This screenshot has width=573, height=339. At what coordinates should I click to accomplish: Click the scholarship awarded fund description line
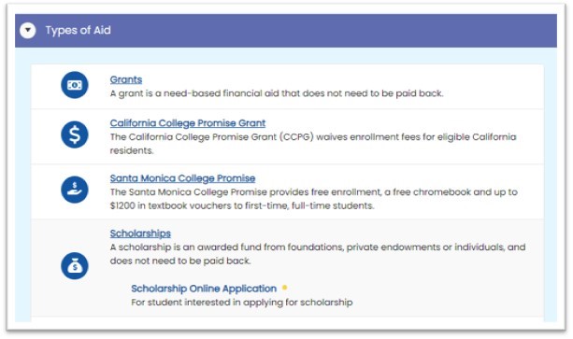(318, 247)
